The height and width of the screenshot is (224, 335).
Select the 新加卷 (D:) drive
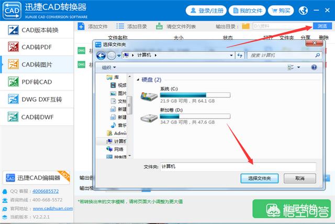pyautogui.click(x=185, y=116)
